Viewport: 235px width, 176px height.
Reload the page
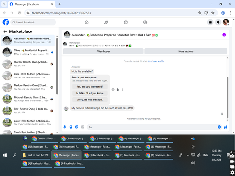tap(19, 13)
